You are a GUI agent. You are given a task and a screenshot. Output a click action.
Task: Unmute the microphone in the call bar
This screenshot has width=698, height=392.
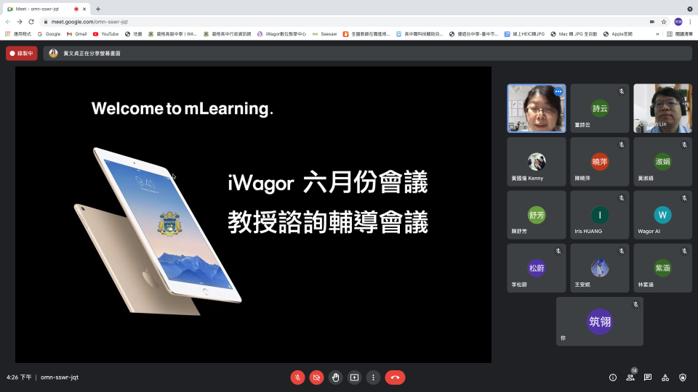297,377
